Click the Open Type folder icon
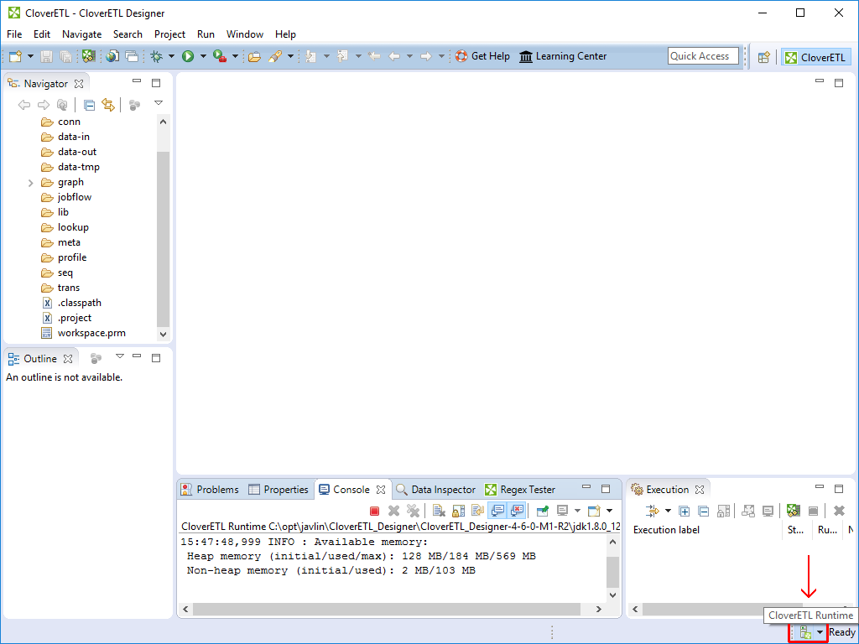859x644 pixels. 254,56
